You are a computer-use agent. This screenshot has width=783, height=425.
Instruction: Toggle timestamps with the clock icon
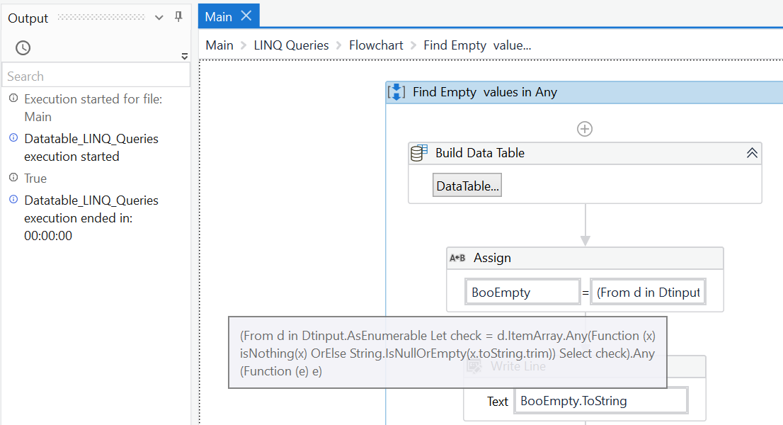(x=23, y=47)
